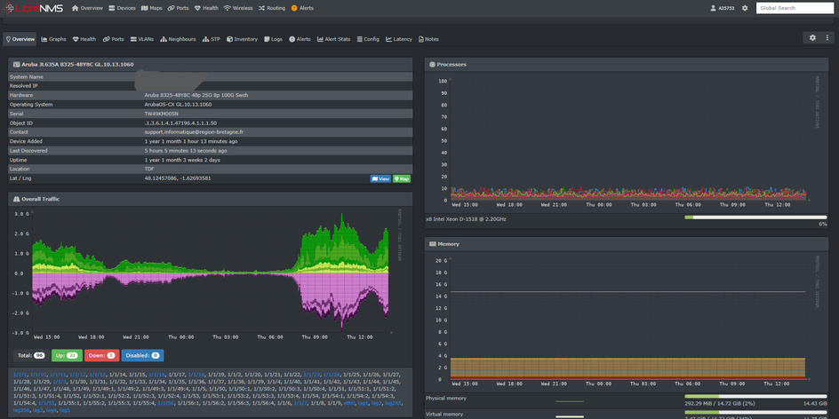
Task: Open the top navigation Health menu
Action: point(206,8)
